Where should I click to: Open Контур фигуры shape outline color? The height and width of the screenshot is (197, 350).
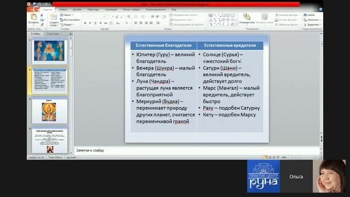coord(287,20)
